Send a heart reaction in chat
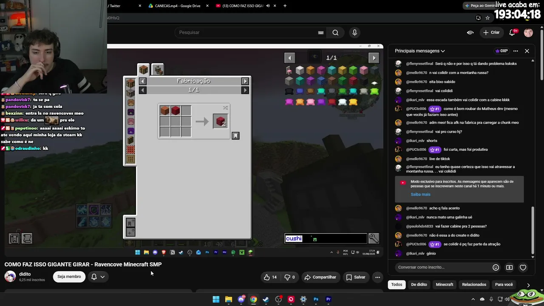Image resolution: width=544 pixels, height=306 pixels. tap(523, 267)
